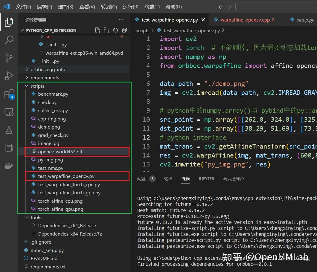Close the test_warpaffine_opencv.py editor tab
The height and width of the screenshot is (272, 317).
click(x=203, y=20)
